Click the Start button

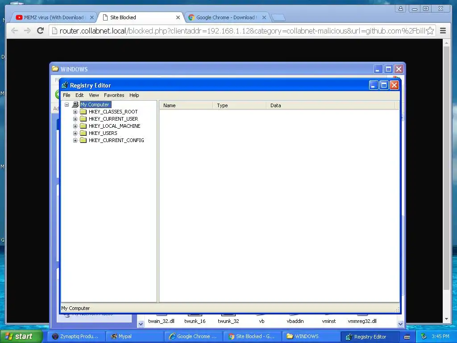click(21, 336)
